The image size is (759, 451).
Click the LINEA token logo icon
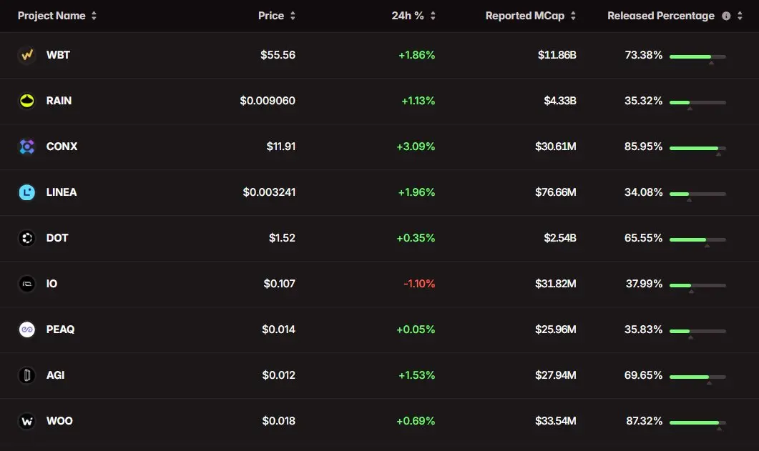(x=27, y=192)
